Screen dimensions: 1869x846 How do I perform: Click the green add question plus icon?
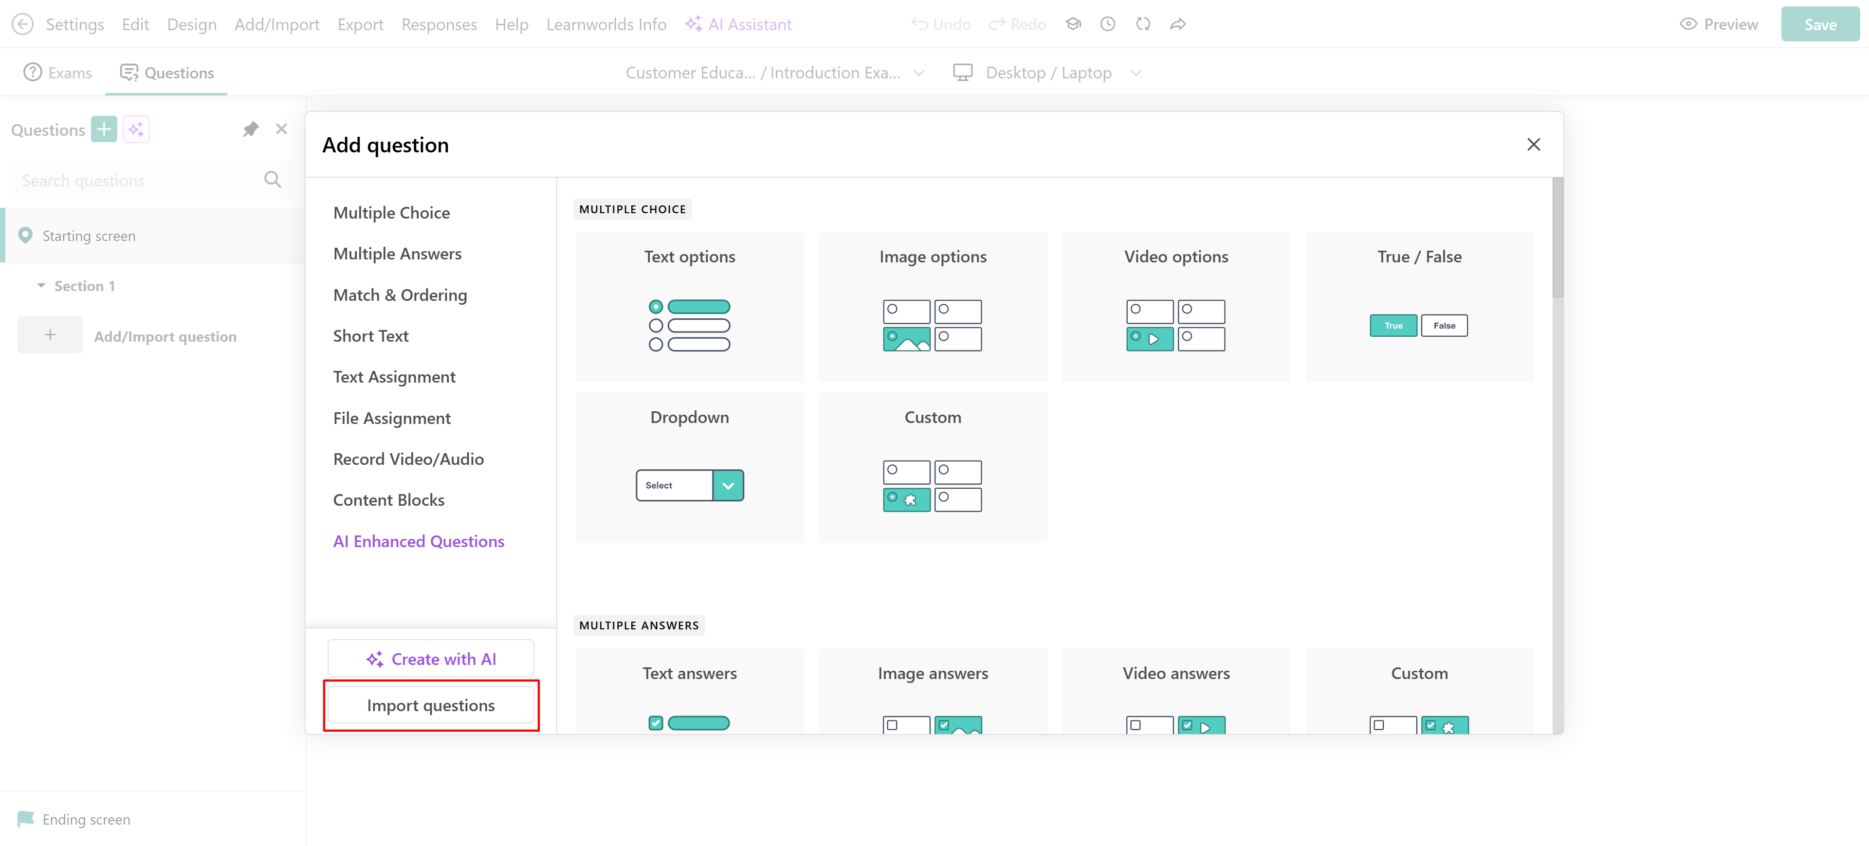coord(104,130)
